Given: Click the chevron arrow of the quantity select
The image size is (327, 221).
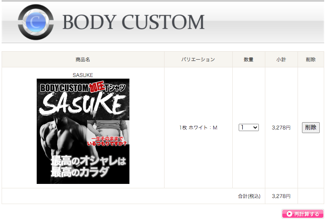Looking at the screenshot, I should (255, 127).
